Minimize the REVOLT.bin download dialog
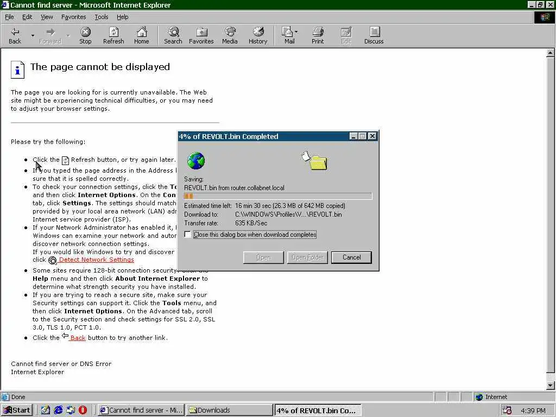Viewport: 556px width, 417px height. (353, 136)
